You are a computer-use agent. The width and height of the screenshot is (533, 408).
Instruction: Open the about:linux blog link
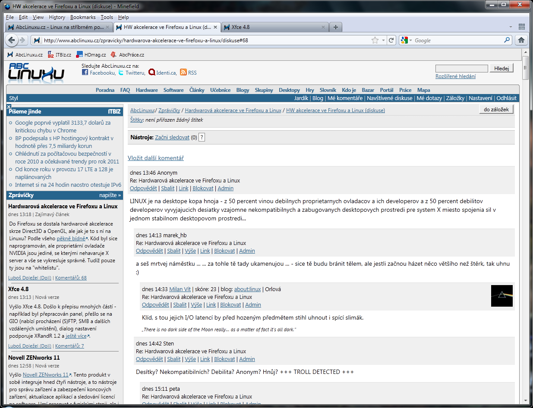click(x=248, y=289)
